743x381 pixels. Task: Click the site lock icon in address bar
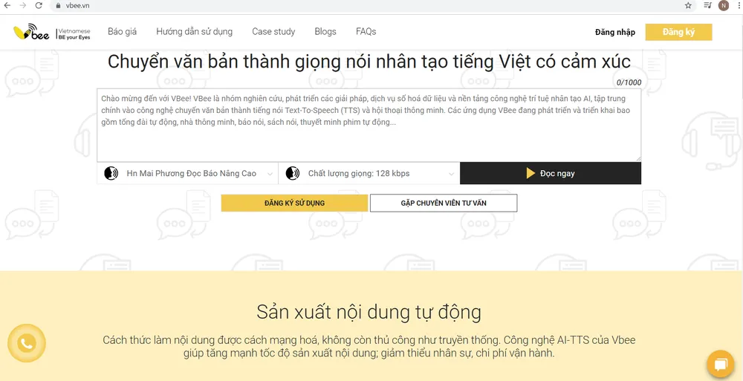pyautogui.click(x=58, y=6)
